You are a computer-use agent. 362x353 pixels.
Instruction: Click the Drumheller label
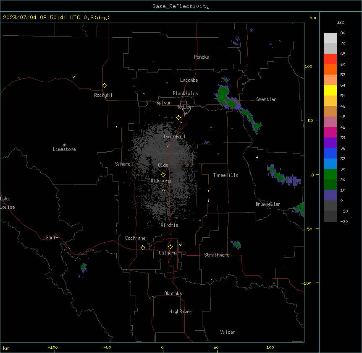click(268, 204)
